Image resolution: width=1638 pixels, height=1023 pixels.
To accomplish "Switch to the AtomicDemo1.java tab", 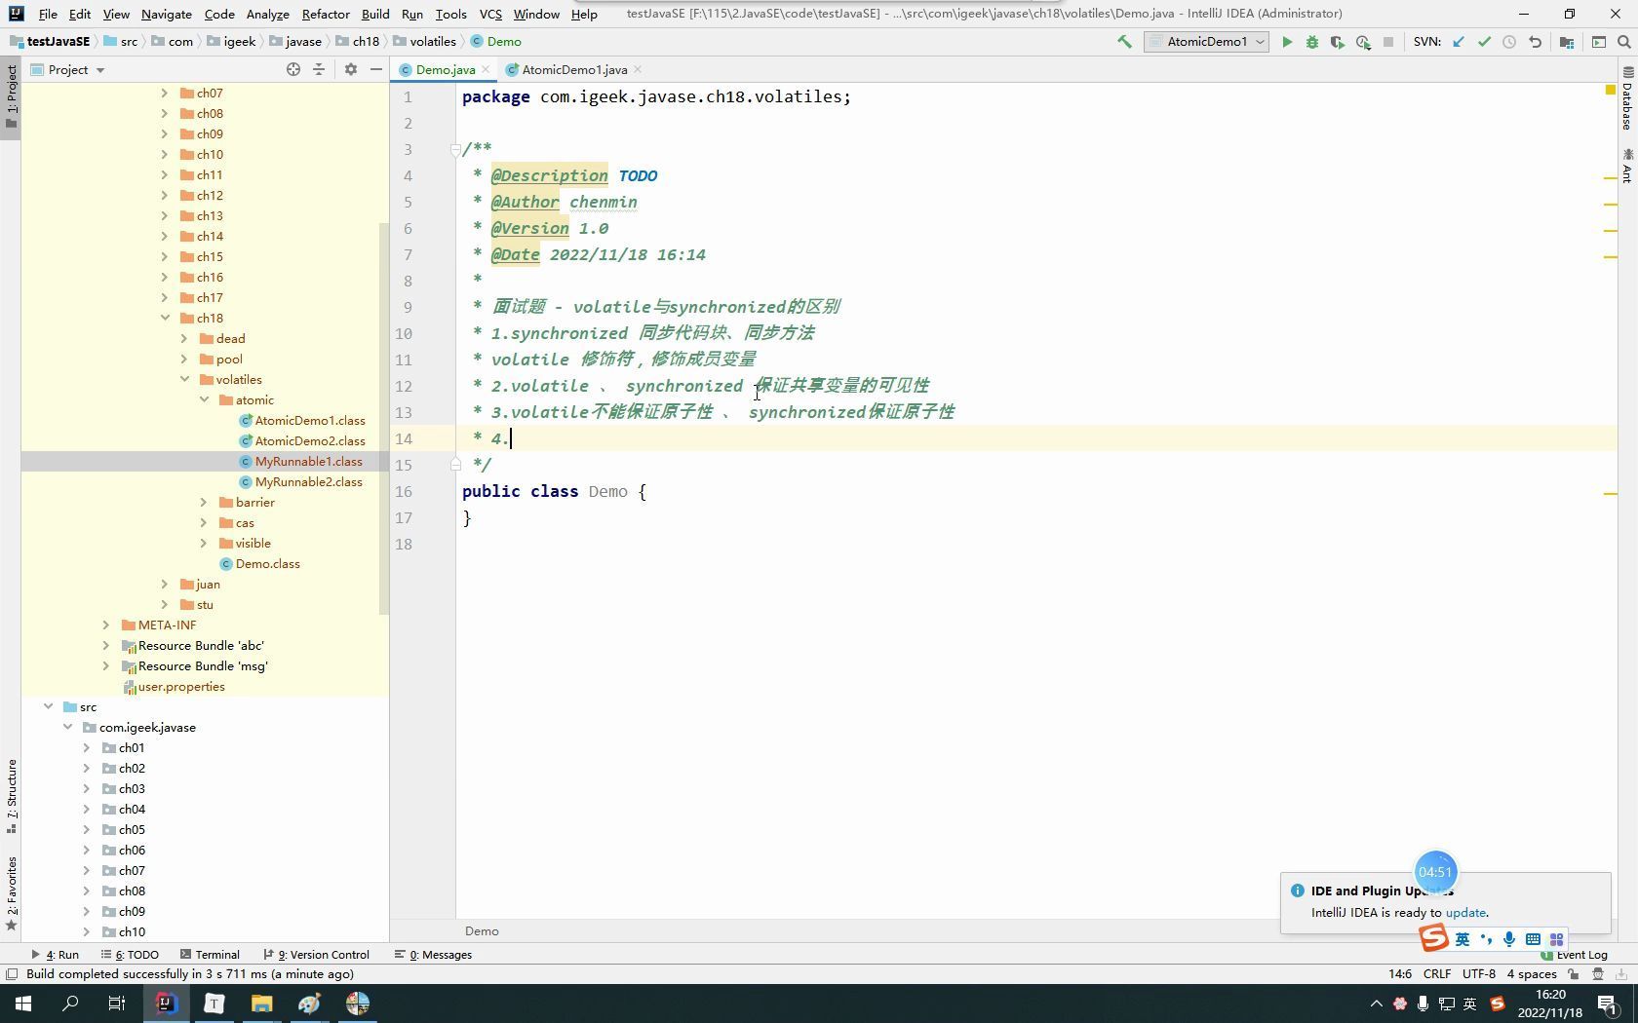I will point(574,69).
